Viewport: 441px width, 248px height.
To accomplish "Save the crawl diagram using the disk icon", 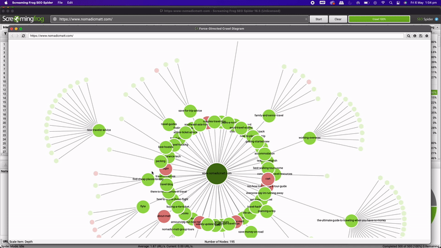I will (421, 36).
